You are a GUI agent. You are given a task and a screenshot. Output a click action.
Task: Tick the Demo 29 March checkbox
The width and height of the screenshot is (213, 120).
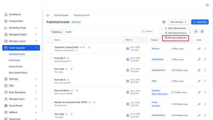51,90
